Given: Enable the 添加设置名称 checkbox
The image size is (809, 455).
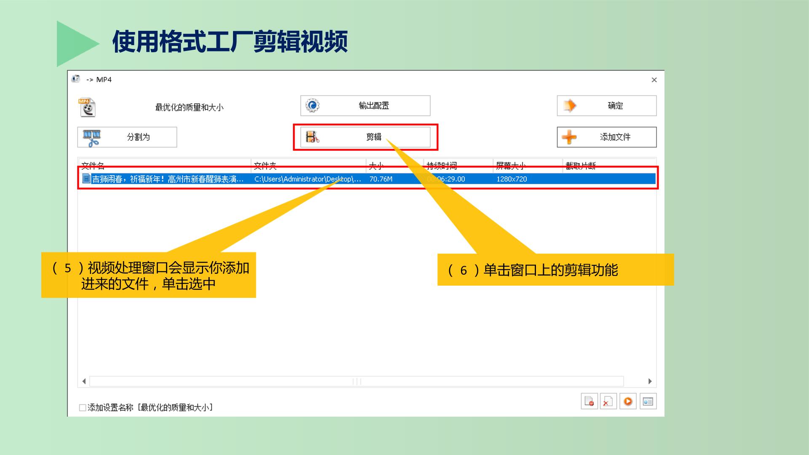Looking at the screenshot, I should 83,407.
